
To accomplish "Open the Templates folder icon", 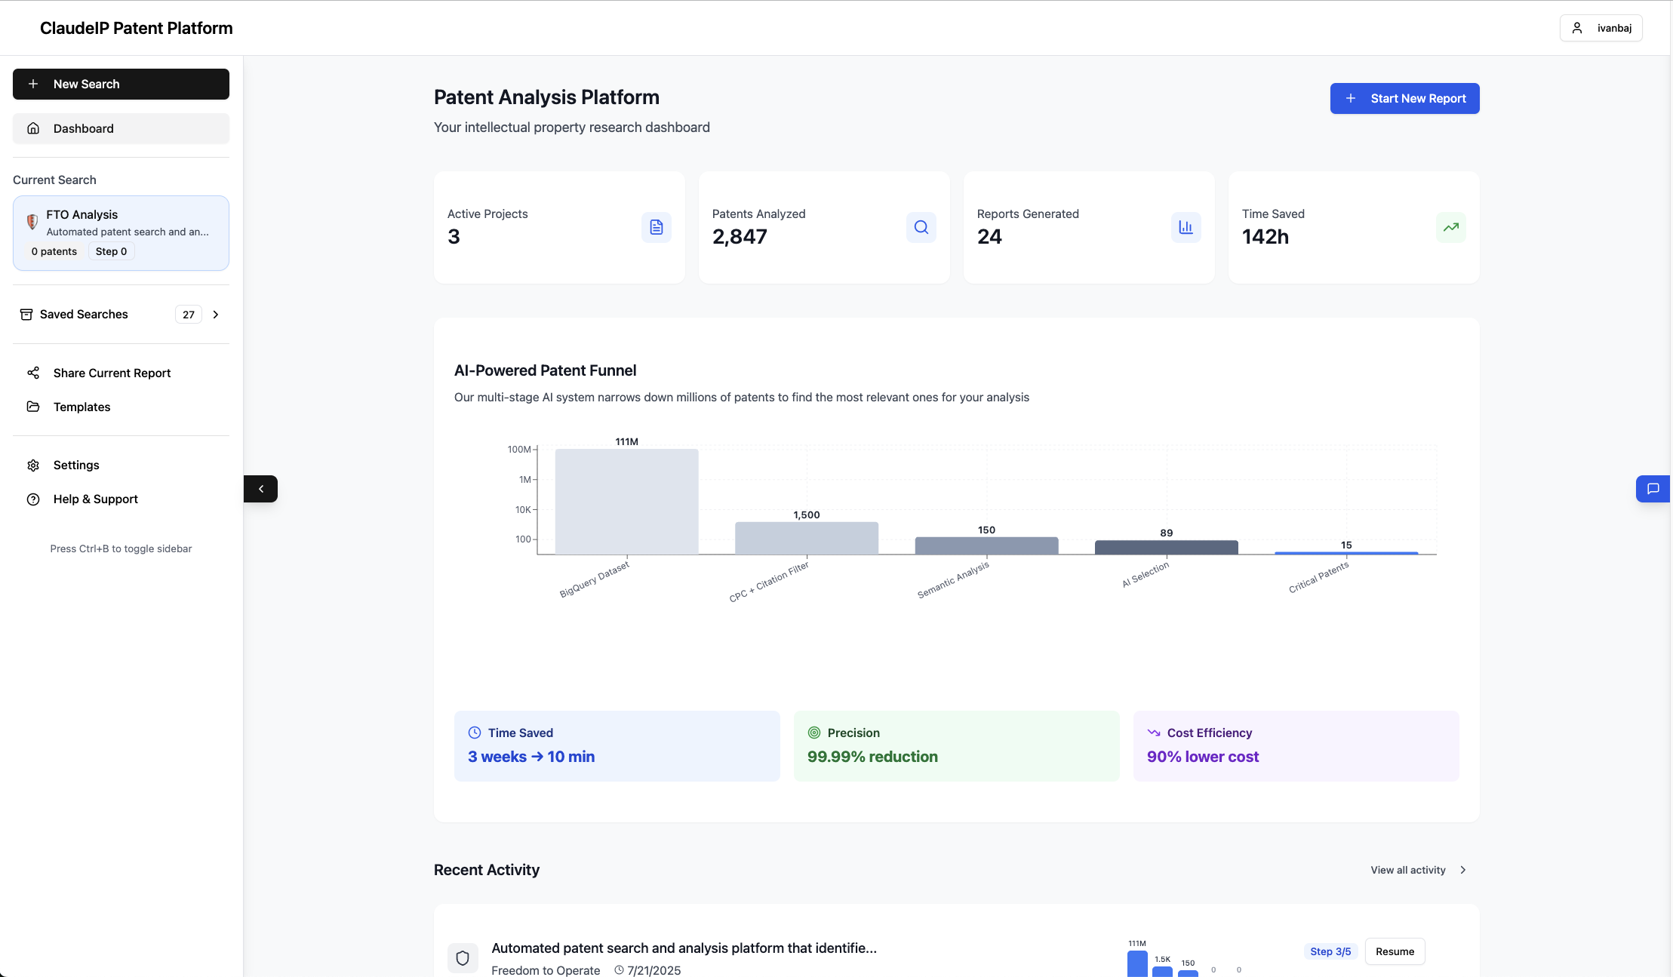I will [33, 407].
